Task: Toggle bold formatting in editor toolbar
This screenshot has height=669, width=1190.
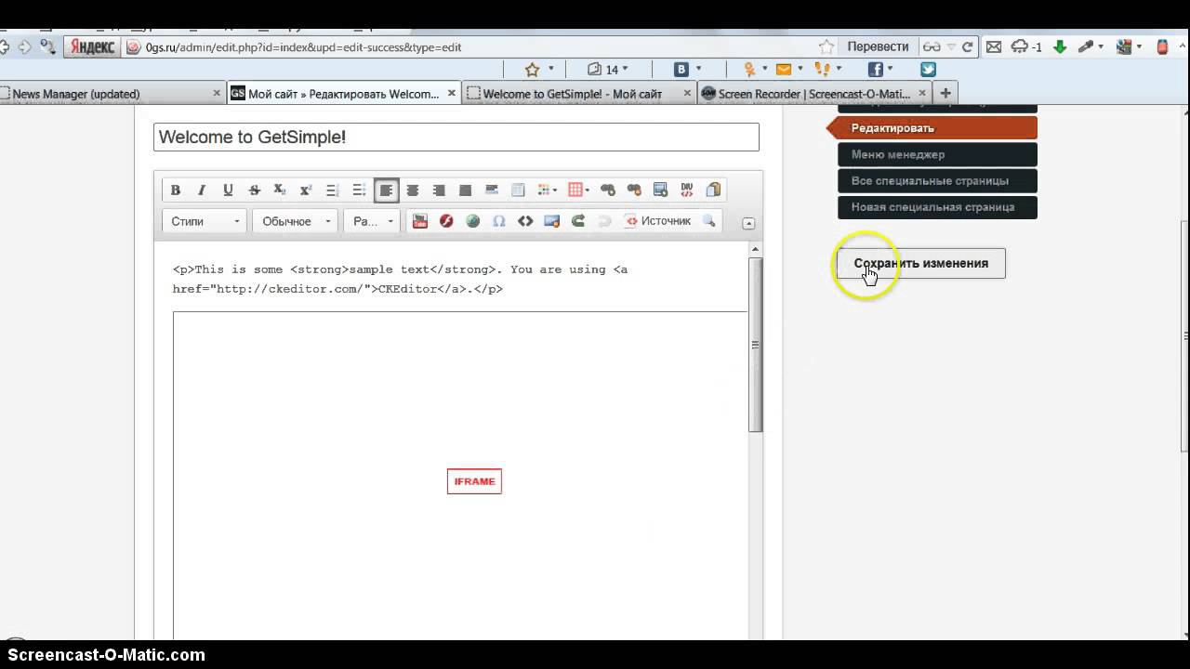Action: pyautogui.click(x=175, y=190)
